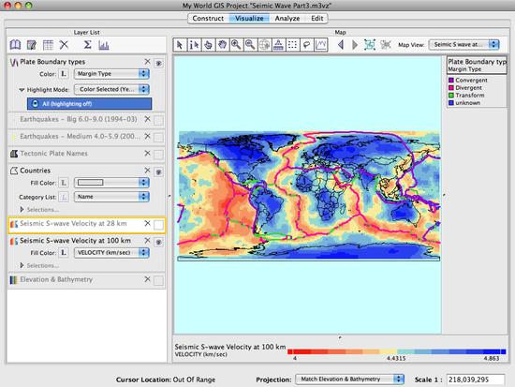The width and height of the screenshot is (515, 387).
Task: Open the Category List Name dropdown
Action: tap(111, 197)
